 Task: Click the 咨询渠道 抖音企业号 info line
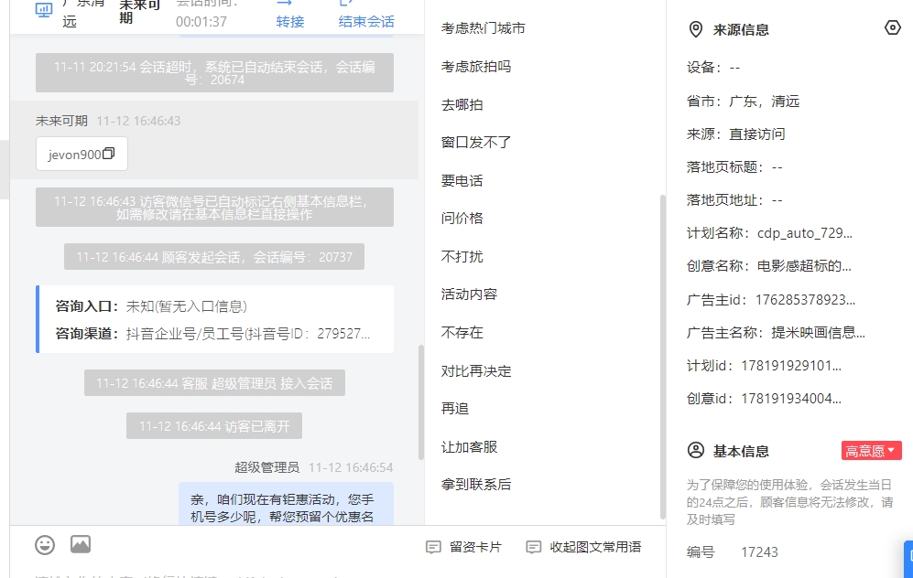[x=212, y=334]
